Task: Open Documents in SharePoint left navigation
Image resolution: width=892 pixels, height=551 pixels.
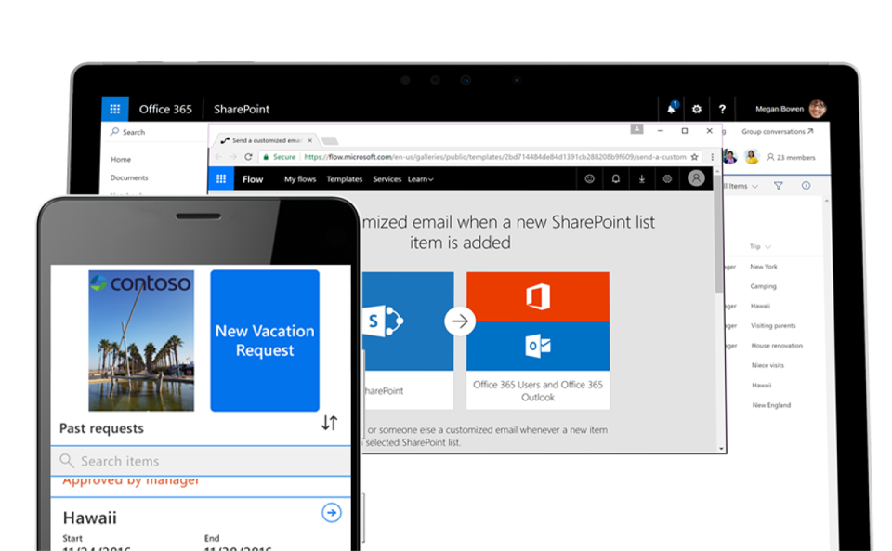Action: click(129, 177)
